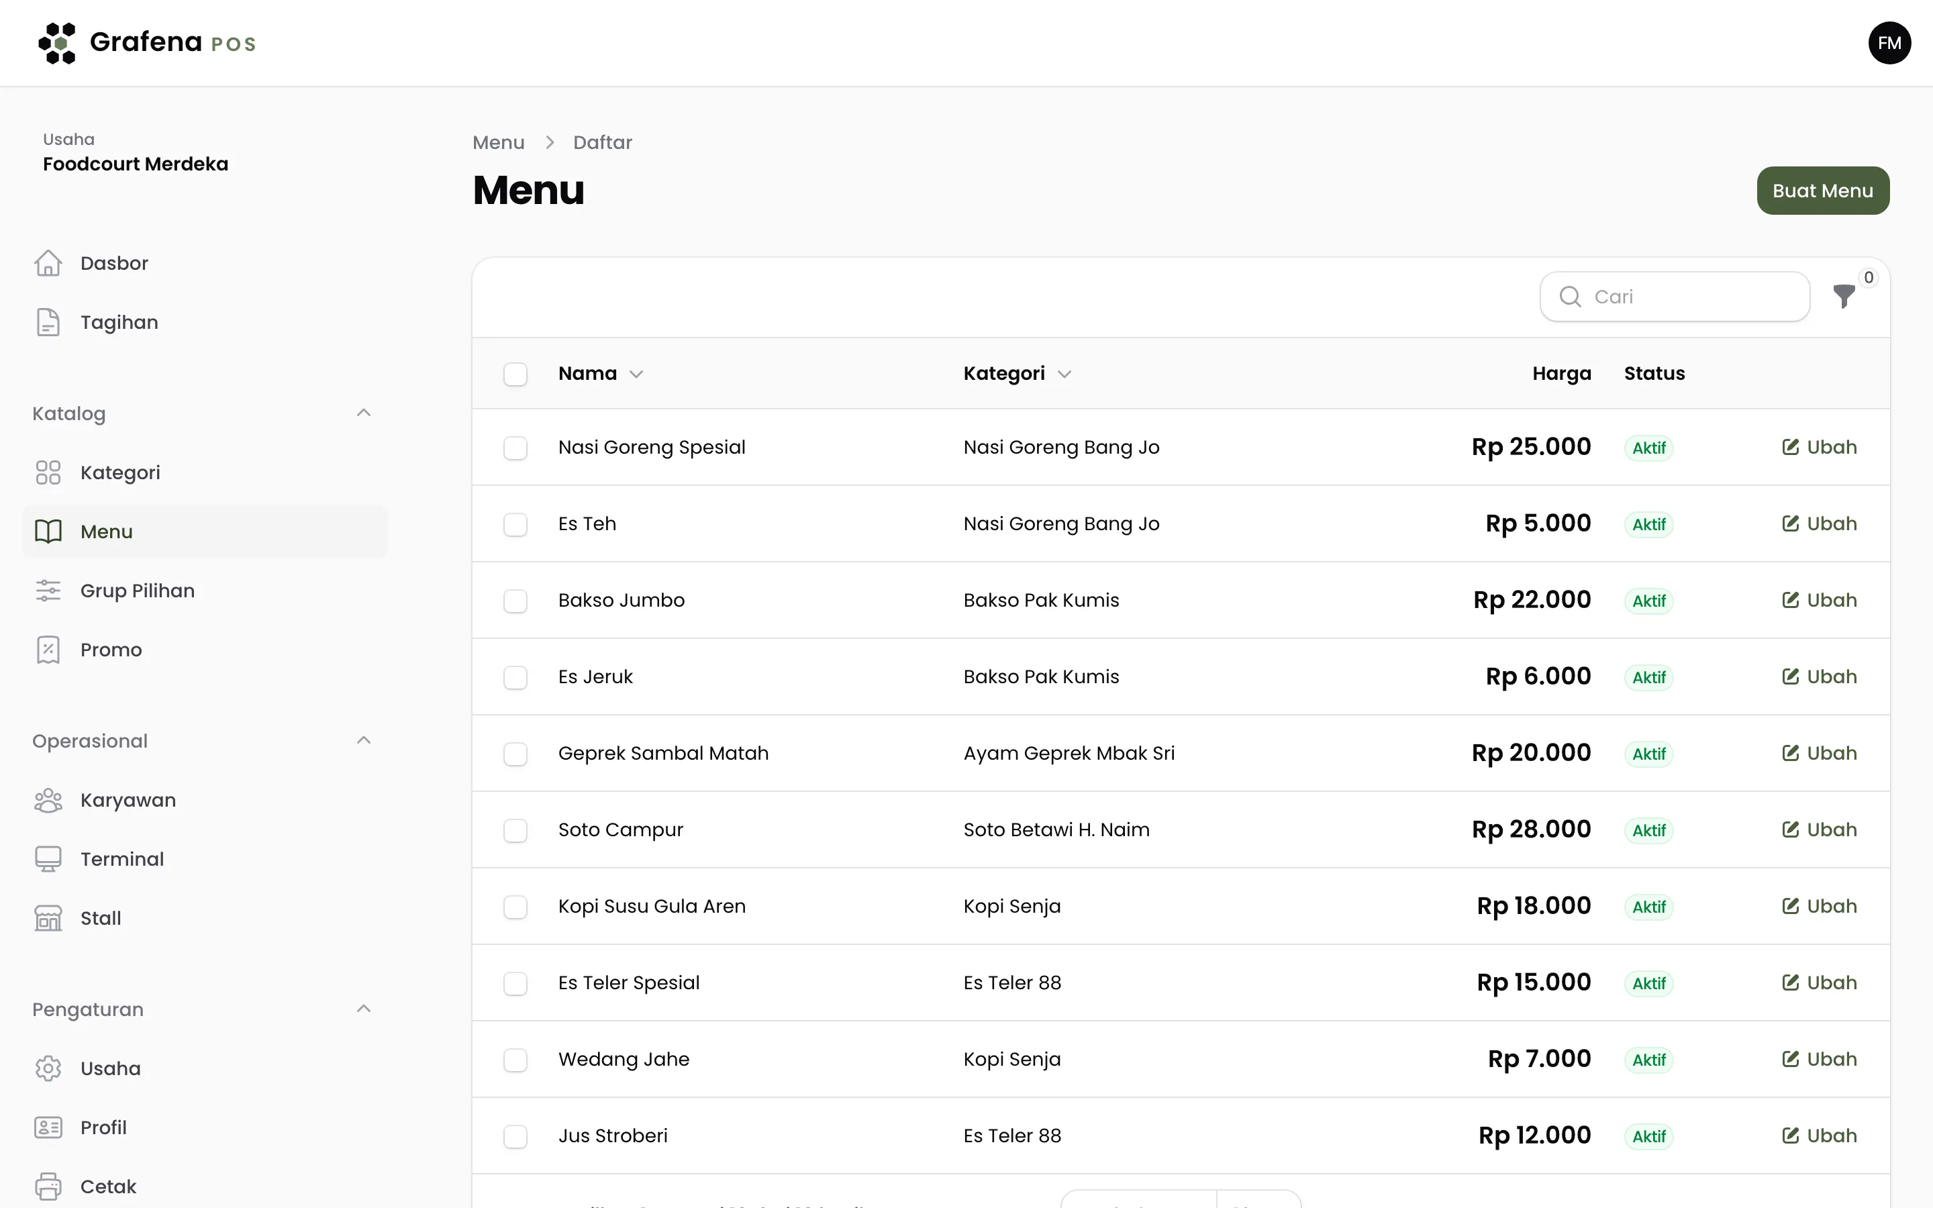Click the Terminal monitor icon
This screenshot has height=1208, width=1933.
click(x=48, y=859)
